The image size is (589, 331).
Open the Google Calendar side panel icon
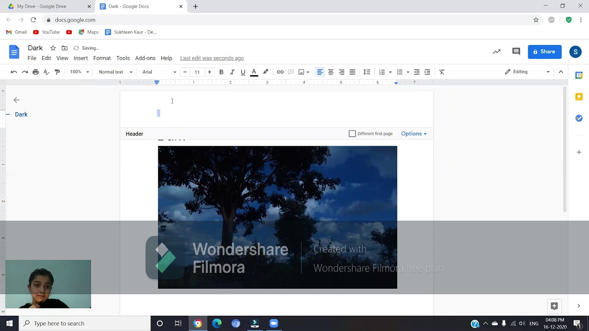click(x=579, y=75)
